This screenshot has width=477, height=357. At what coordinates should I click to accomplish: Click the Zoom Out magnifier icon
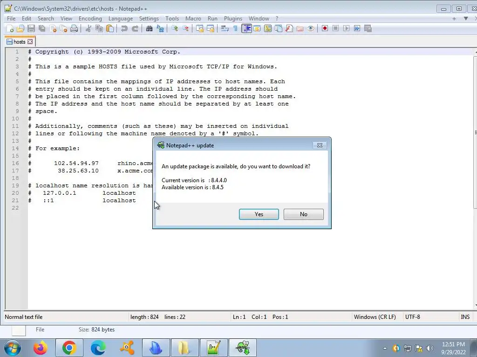(185, 28)
